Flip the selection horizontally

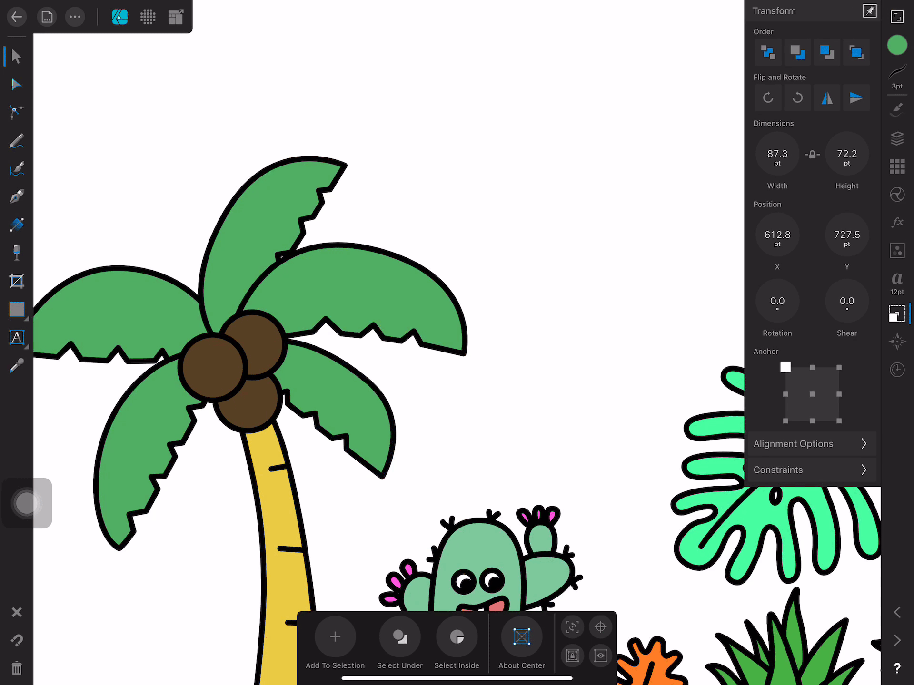point(827,98)
